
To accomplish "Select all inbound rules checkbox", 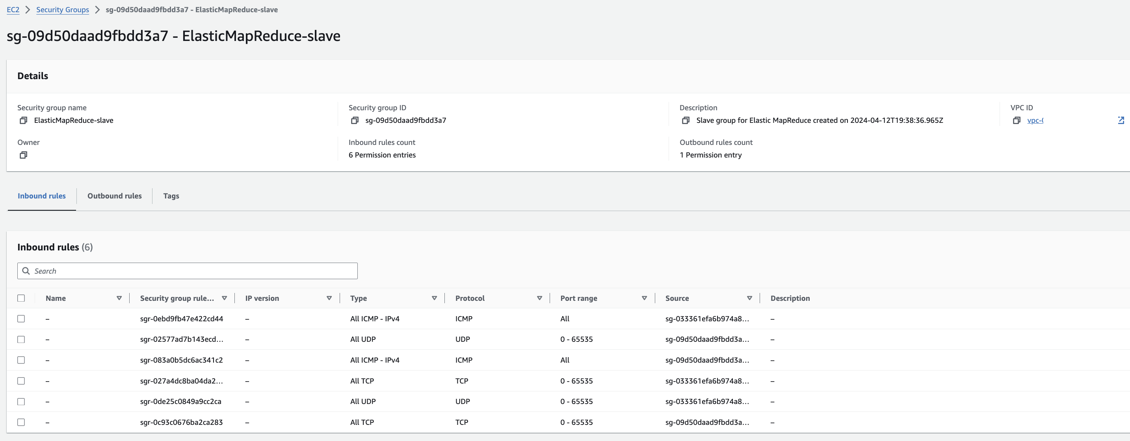I will pos(21,298).
